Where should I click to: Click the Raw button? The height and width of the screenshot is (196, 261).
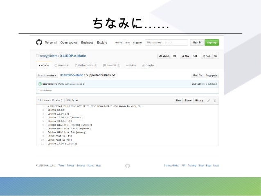click(x=178, y=100)
